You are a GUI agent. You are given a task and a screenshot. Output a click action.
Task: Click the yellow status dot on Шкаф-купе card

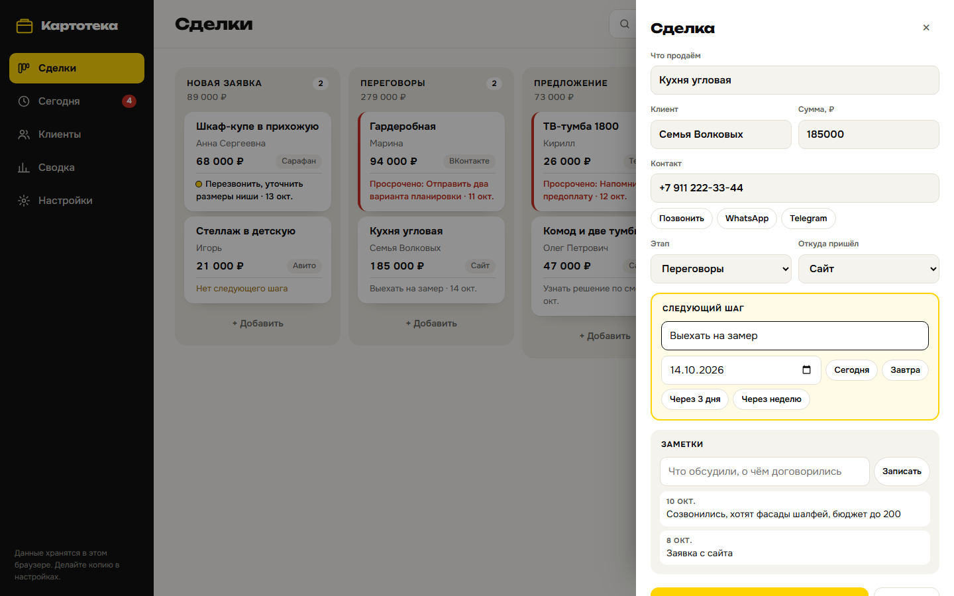199,184
